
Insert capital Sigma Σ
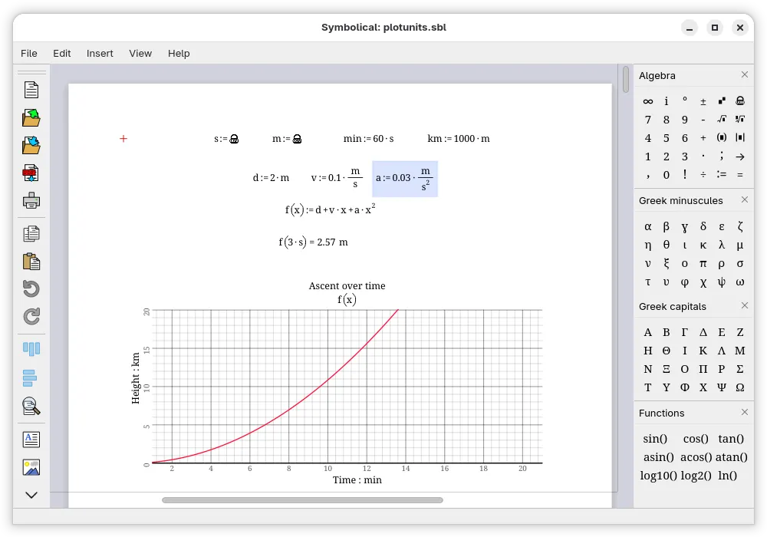point(740,369)
